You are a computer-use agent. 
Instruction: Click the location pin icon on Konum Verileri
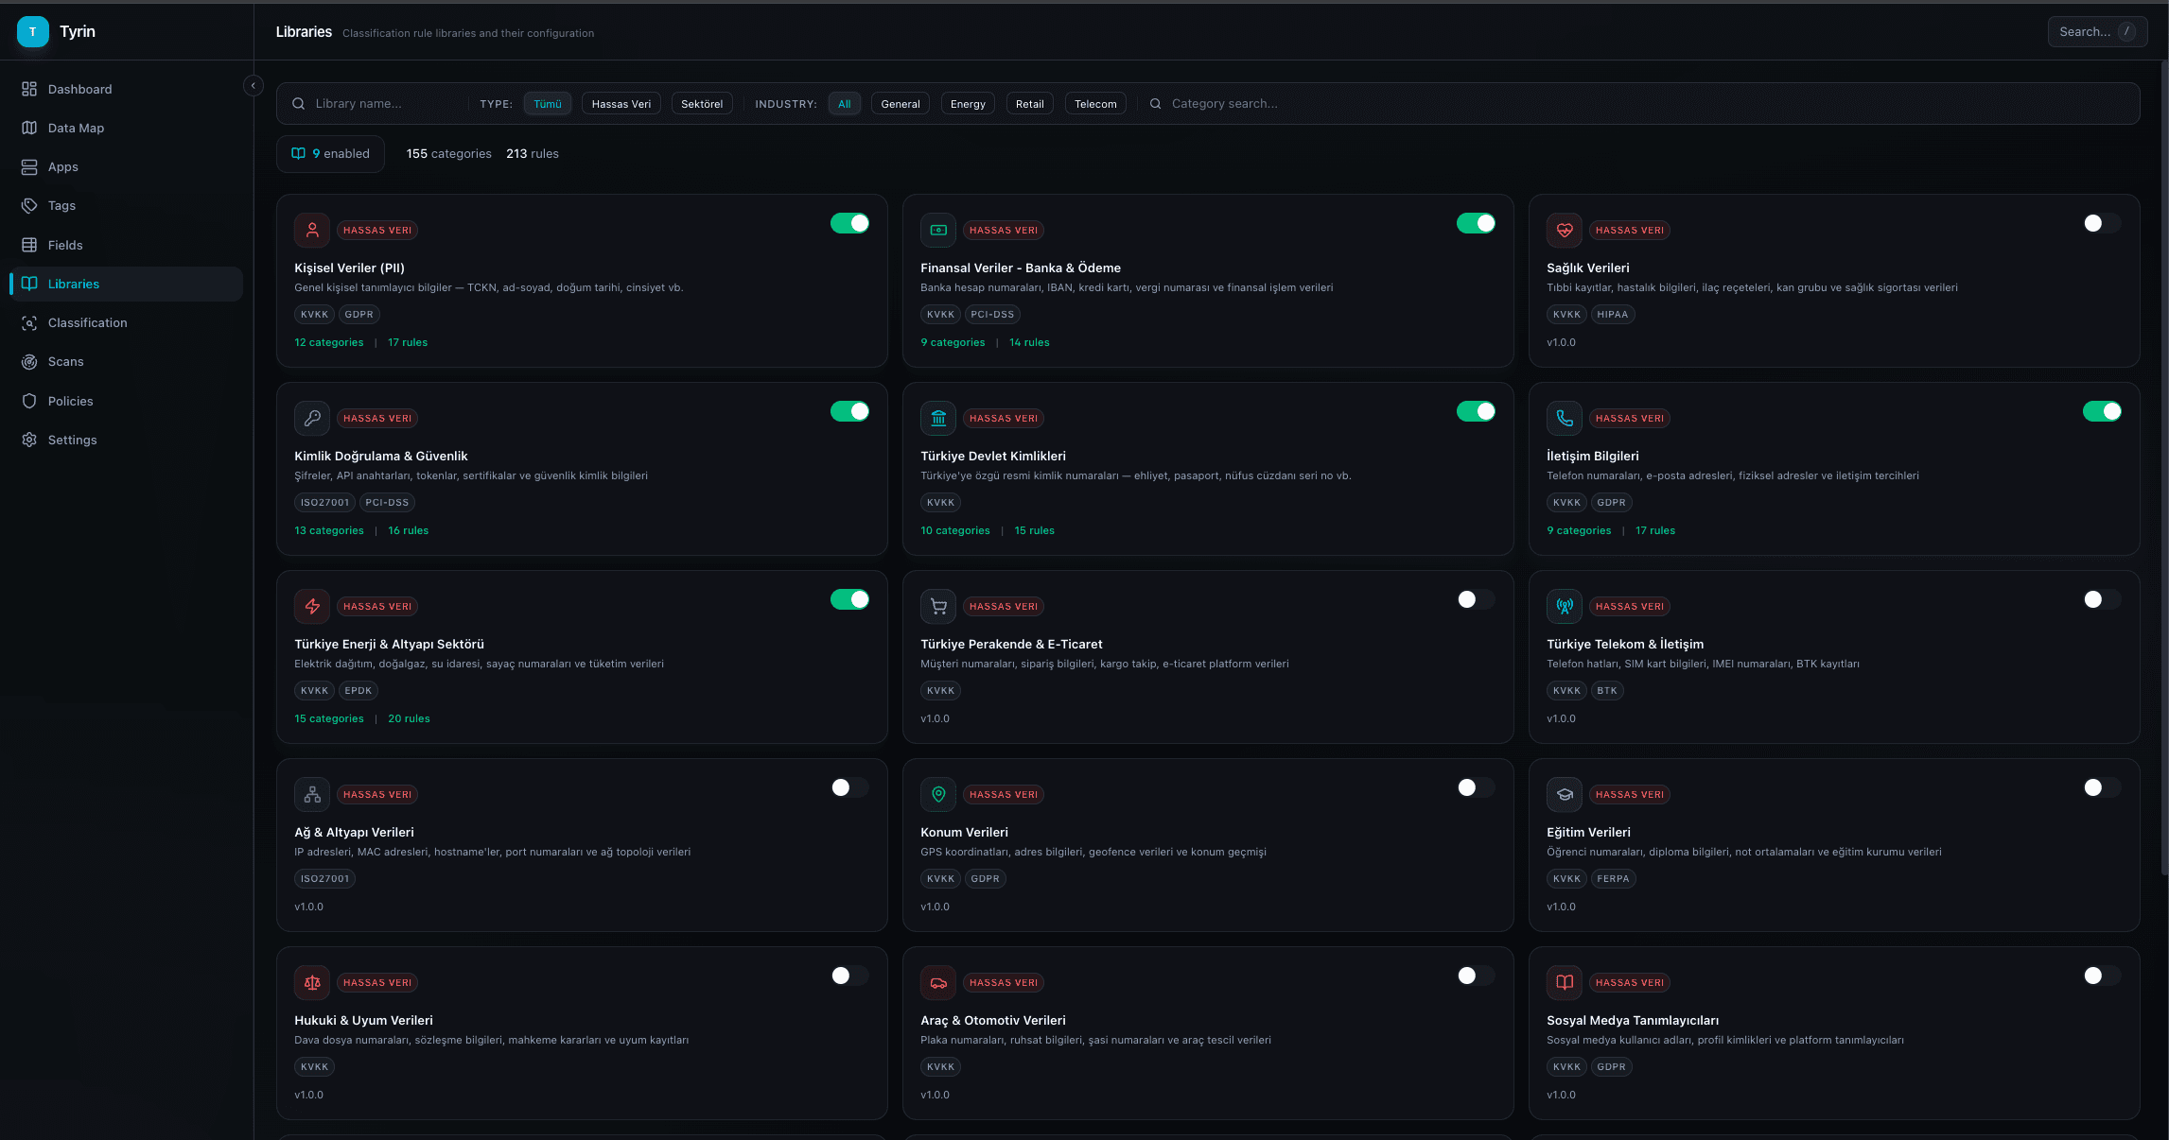point(938,794)
